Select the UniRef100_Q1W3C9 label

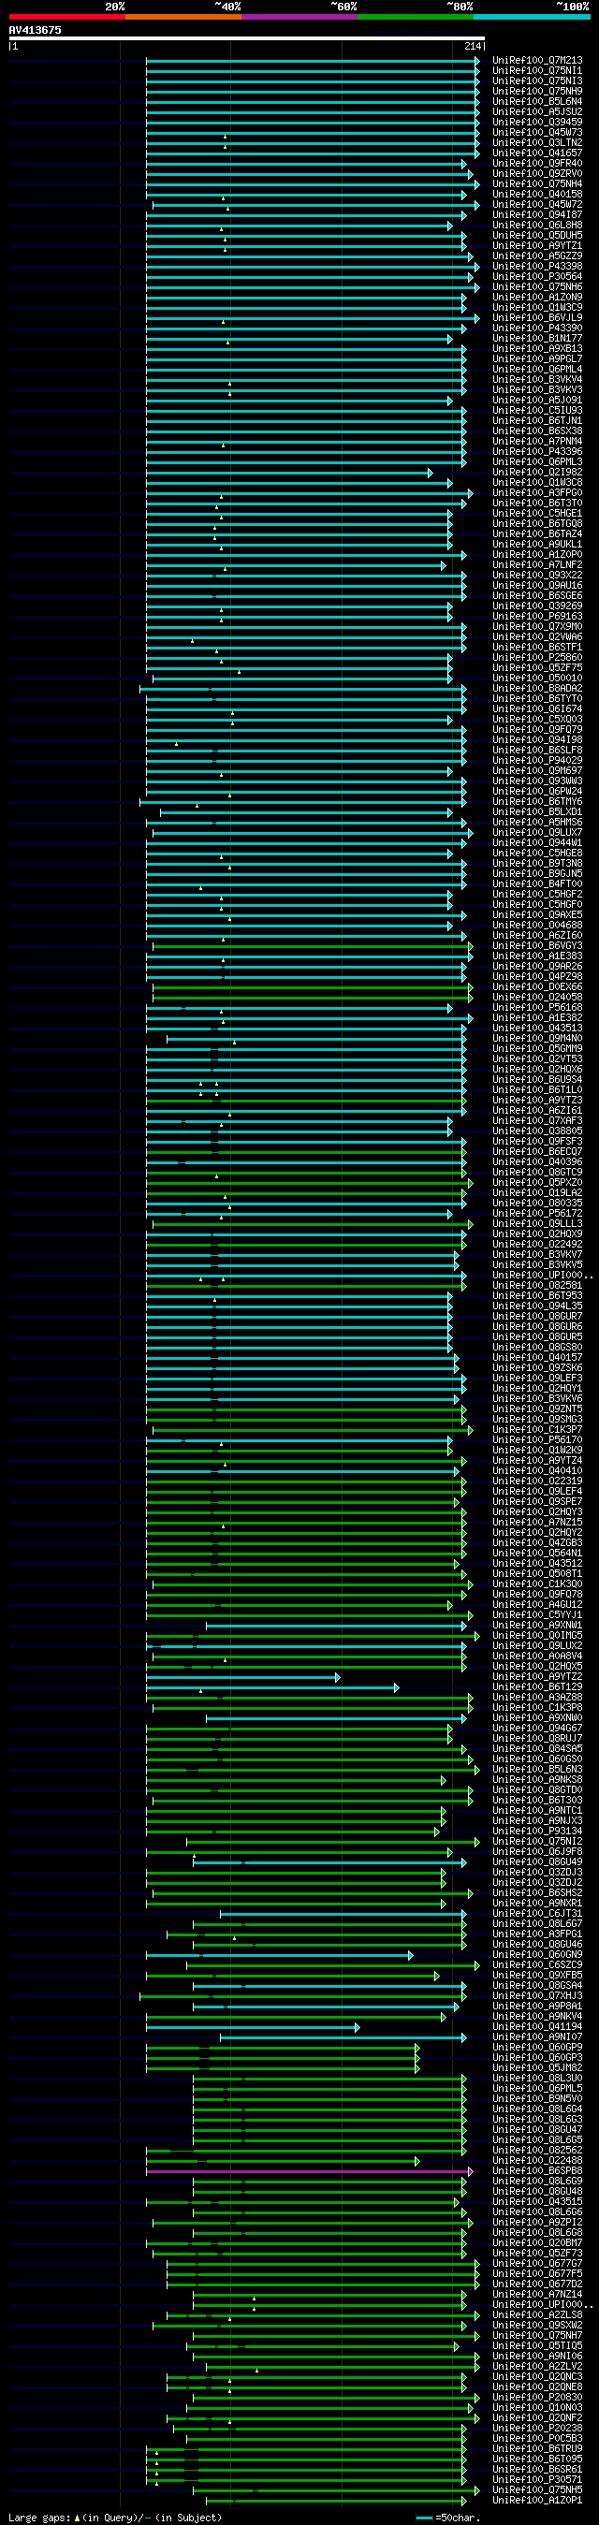coord(537,308)
